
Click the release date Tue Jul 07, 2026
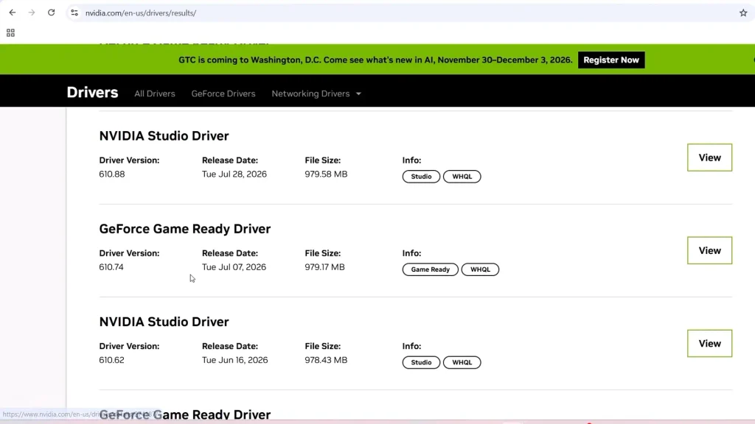tap(234, 266)
